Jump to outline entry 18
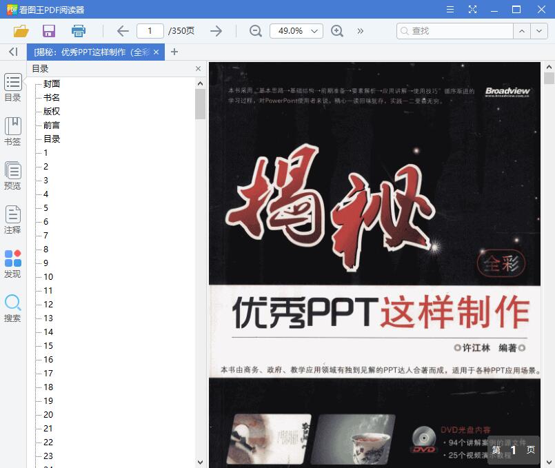This screenshot has width=555, height=468. pos(48,387)
